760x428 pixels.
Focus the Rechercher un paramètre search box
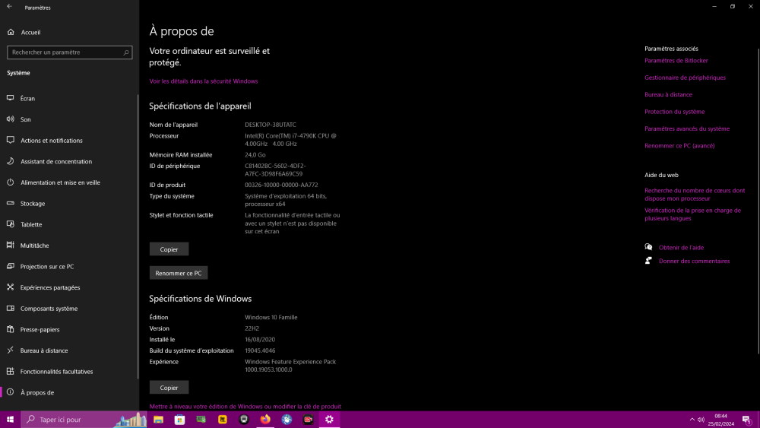coord(70,52)
